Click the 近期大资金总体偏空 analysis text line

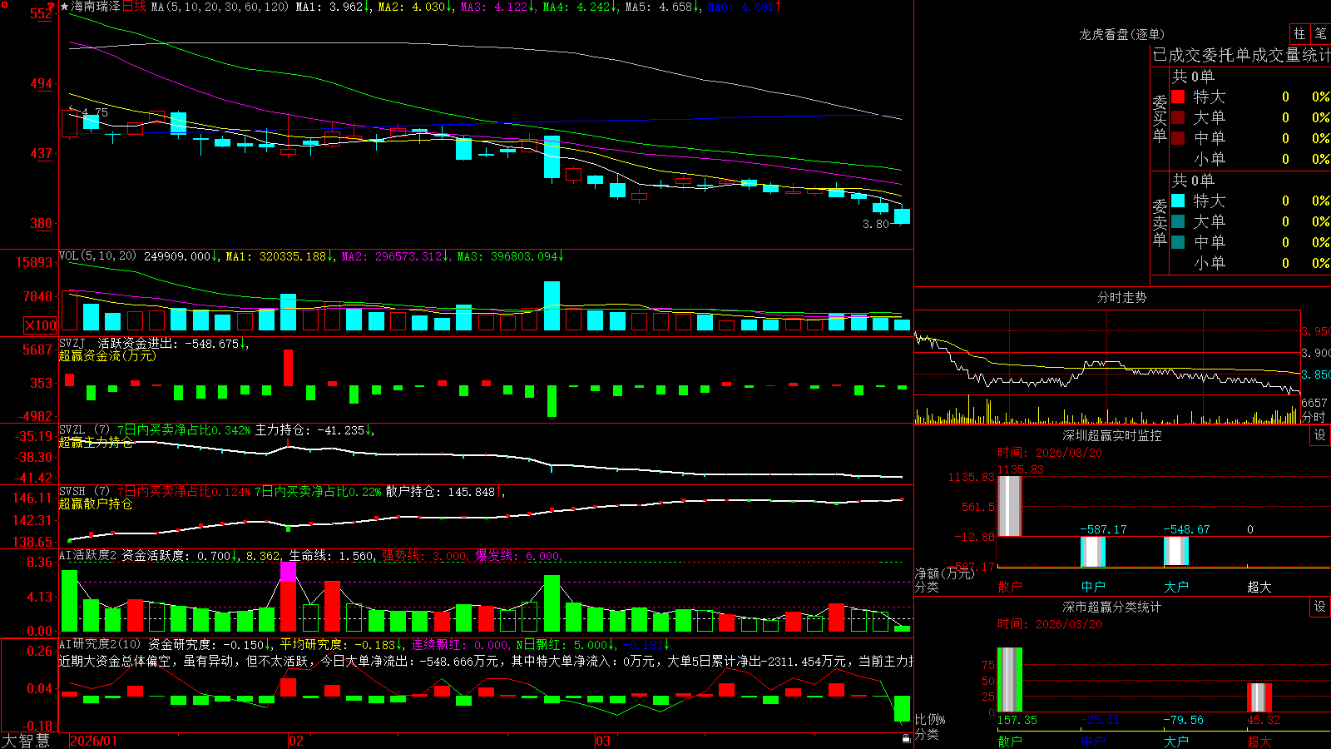(x=486, y=661)
